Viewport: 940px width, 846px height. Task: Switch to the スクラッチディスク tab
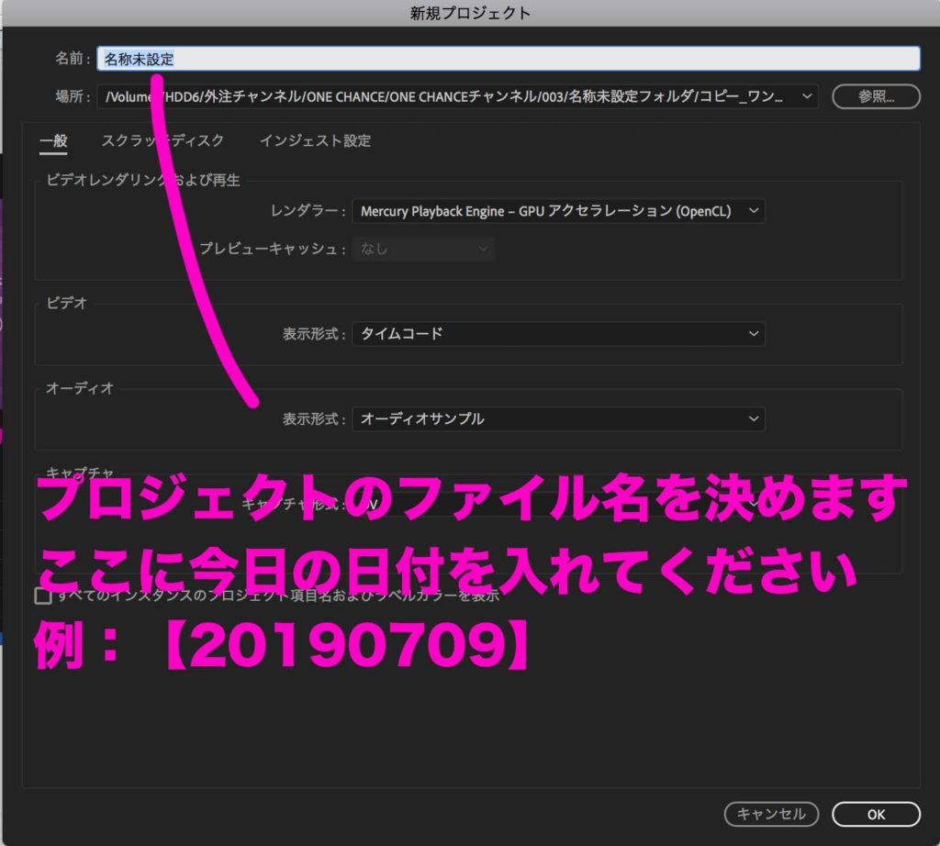[162, 140]
